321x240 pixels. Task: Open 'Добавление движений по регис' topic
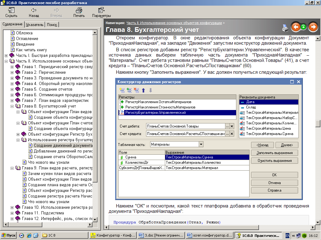click(x=63, y=151)
